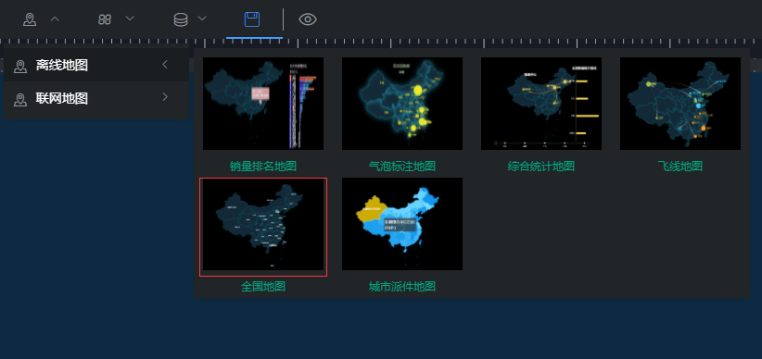Screen dimensions: 762x359
Task: Collapse the map menu up-chevron
Action: tap(55, 19)
